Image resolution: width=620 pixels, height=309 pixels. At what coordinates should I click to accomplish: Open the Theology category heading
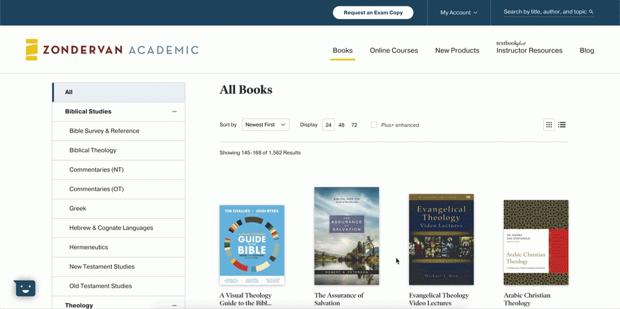click(79, 305)
